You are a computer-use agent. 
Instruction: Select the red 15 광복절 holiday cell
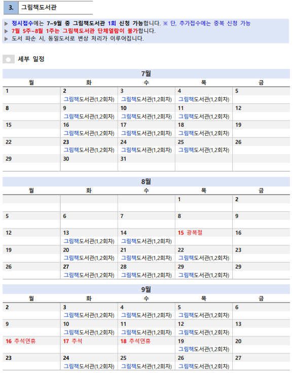pos(190,233)
